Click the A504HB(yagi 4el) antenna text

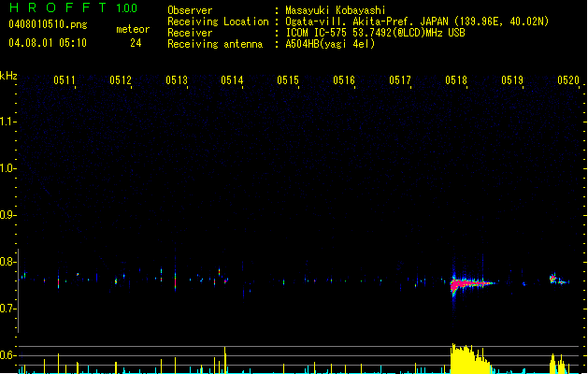(330, 44)
